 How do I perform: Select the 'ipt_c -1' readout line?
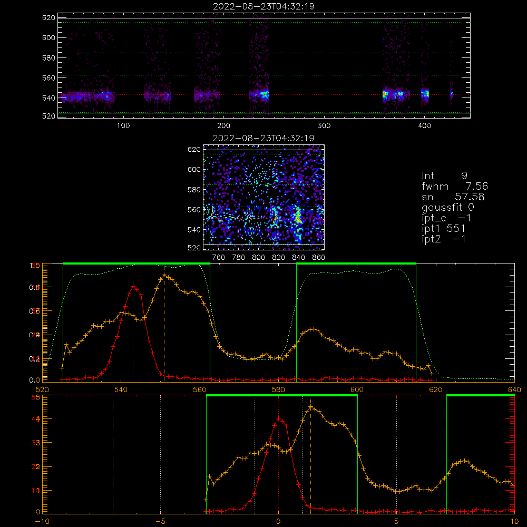click(x=446, y=219)
